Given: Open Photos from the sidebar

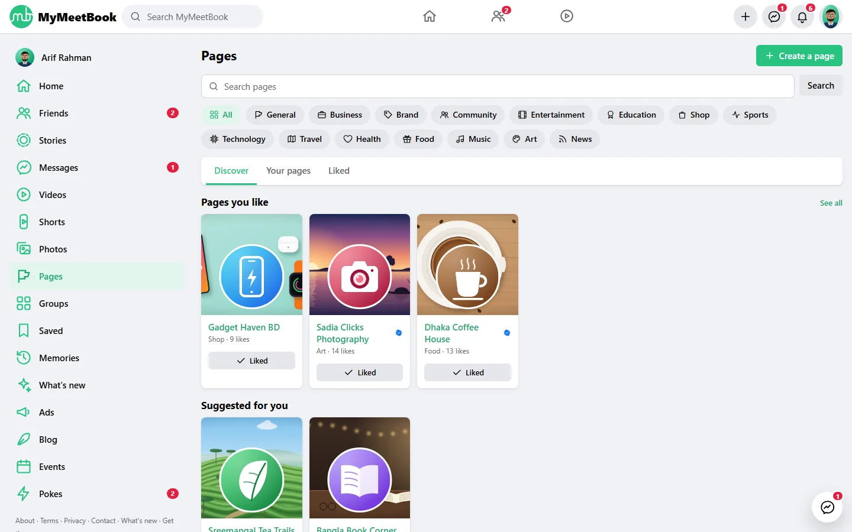Looking at the screenshot, I should point(97,249).
